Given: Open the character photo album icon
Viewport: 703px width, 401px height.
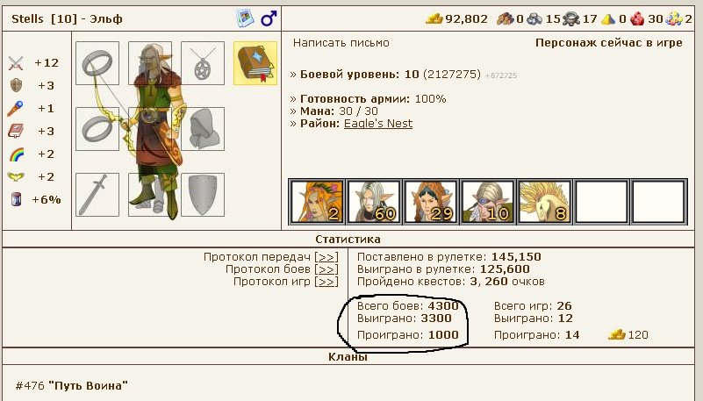Looking at the screenshot, I should coord(245,18).
